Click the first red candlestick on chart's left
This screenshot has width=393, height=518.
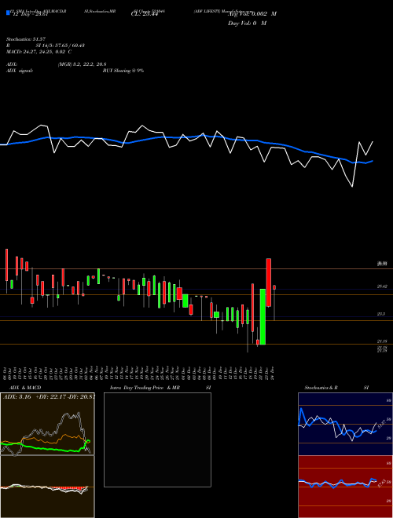click(6, 265)
